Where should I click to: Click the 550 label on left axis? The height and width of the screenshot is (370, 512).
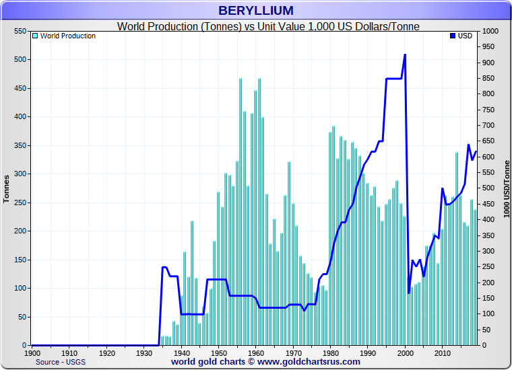point(20,32)
